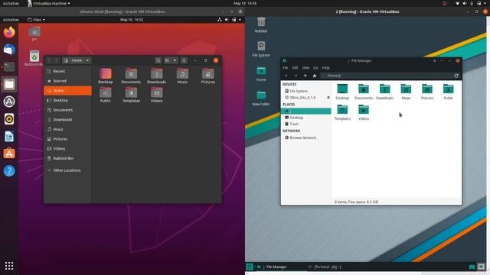
Task: Open Ubuntu guest system status menu arrow
Action: click(240, 20)
